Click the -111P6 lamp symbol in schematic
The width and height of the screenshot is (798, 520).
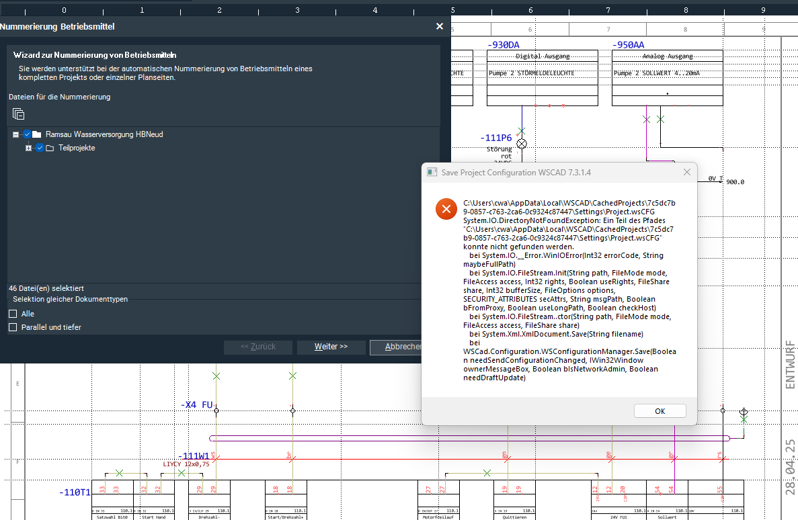(521, 144)
